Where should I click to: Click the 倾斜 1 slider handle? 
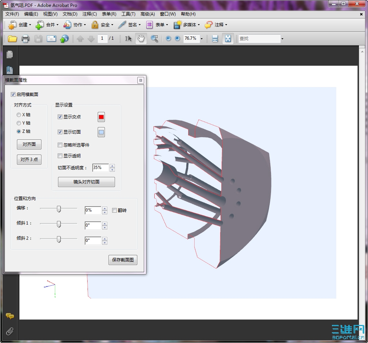[59, 224]
